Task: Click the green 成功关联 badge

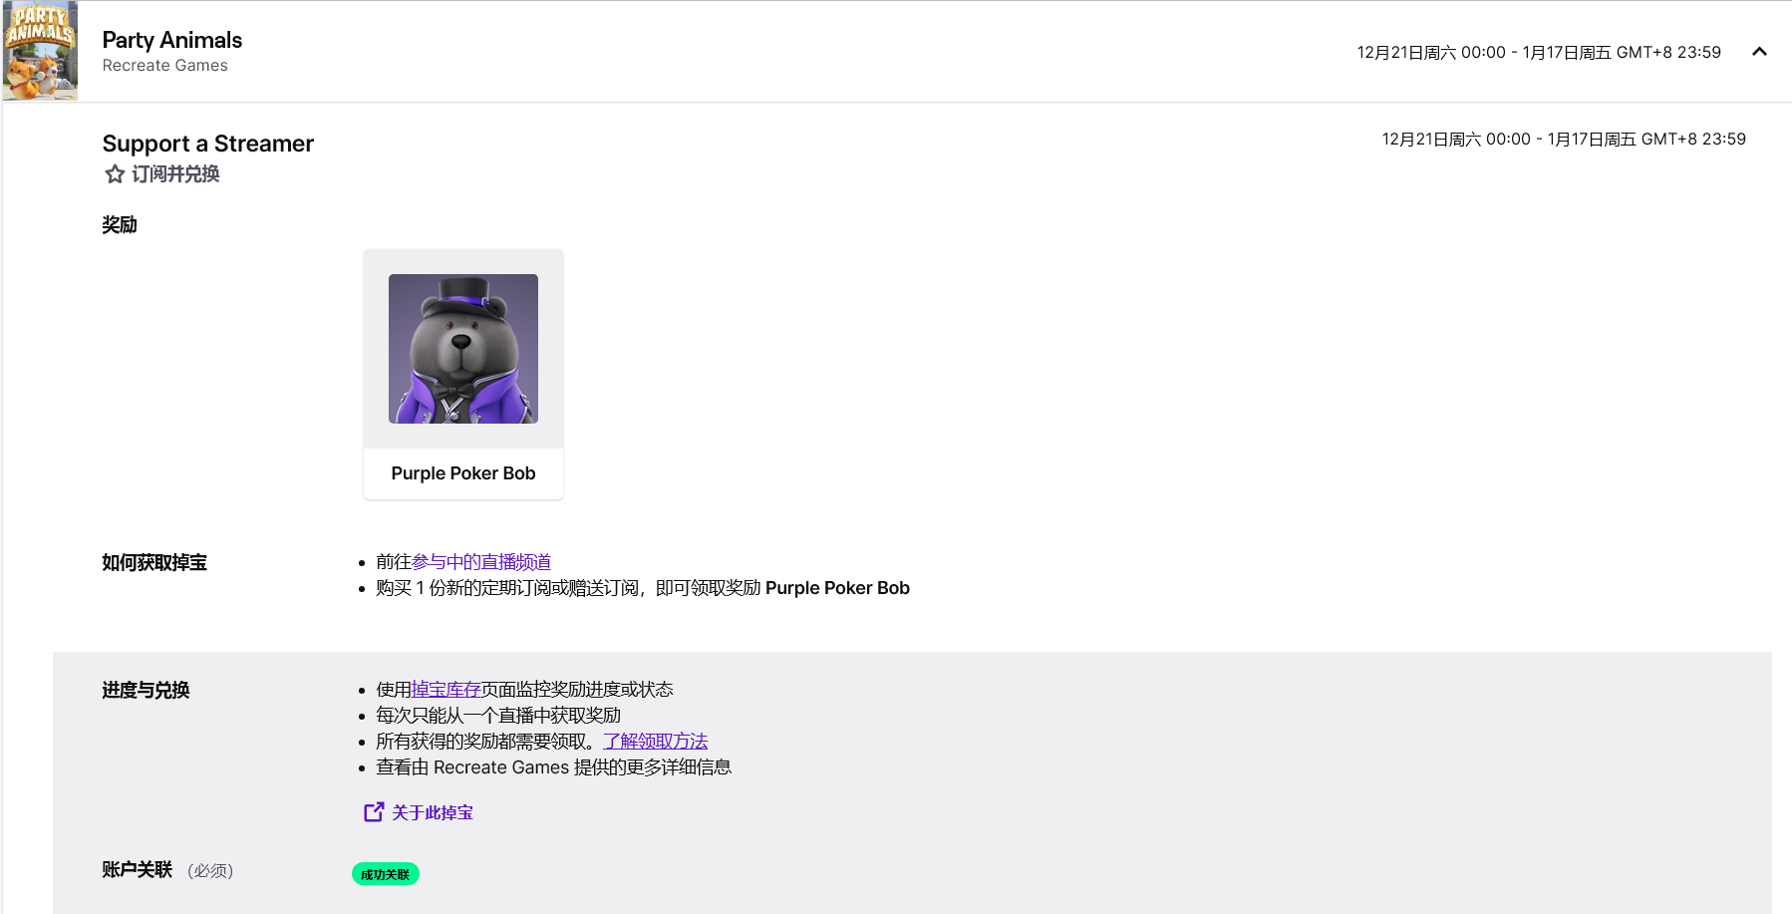Action: click(386, 874)
